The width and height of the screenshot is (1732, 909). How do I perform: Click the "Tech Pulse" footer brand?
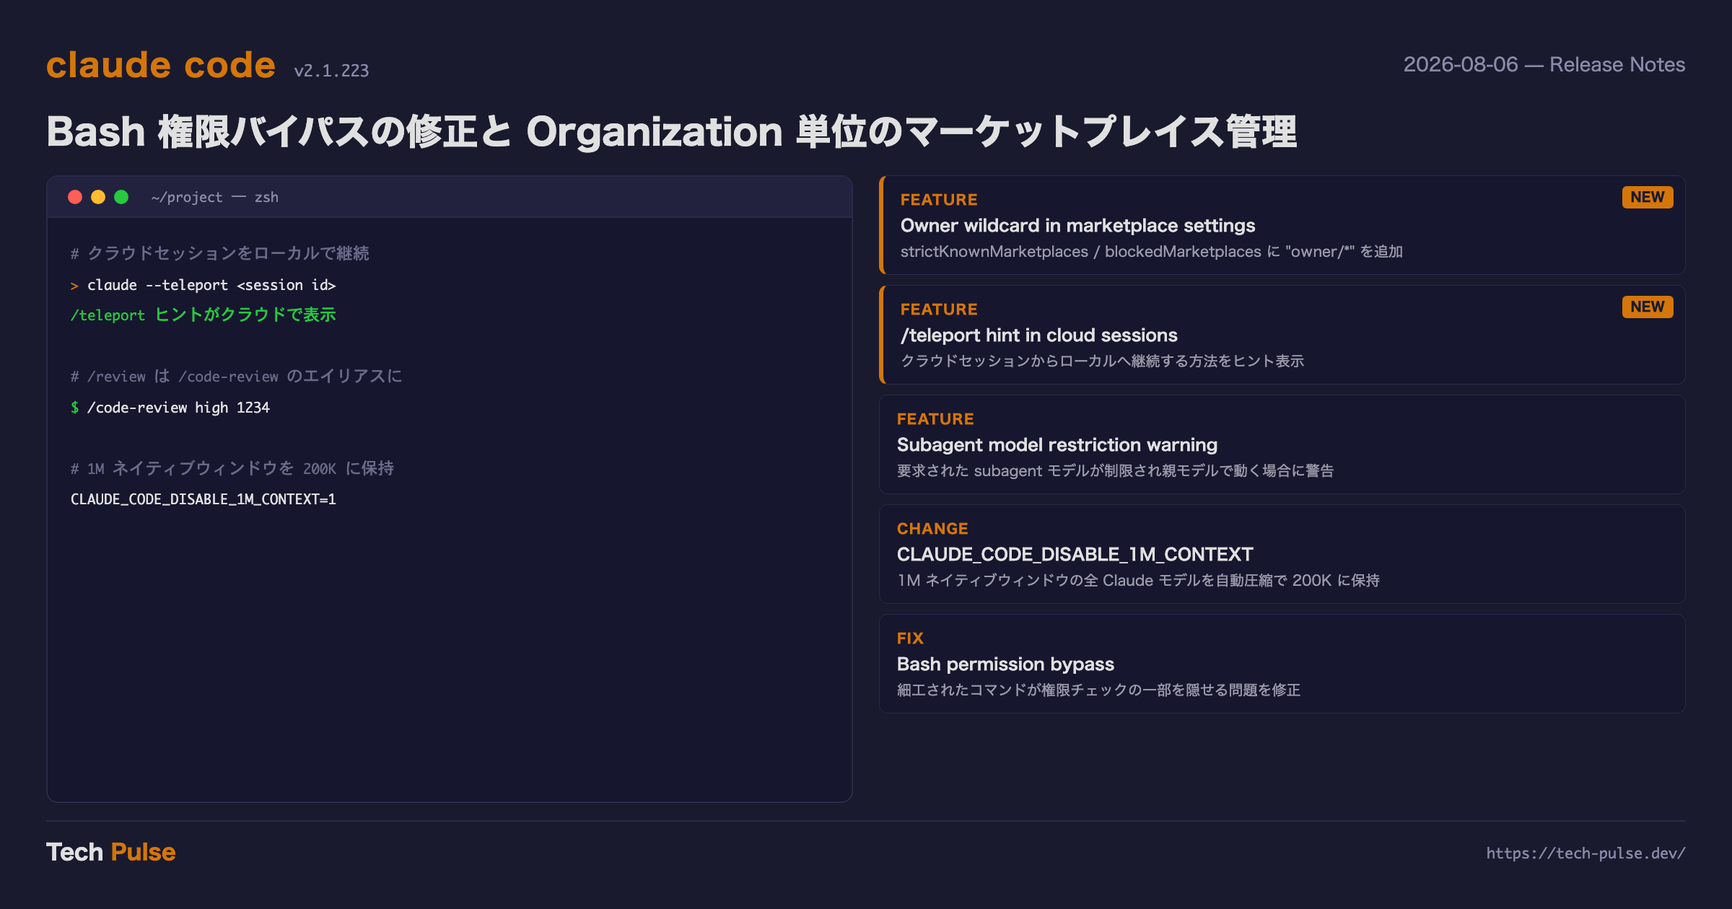(111, 852)
